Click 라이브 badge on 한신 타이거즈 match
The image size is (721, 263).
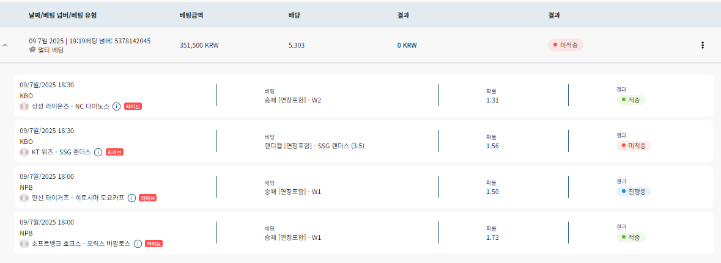(147, 198)
